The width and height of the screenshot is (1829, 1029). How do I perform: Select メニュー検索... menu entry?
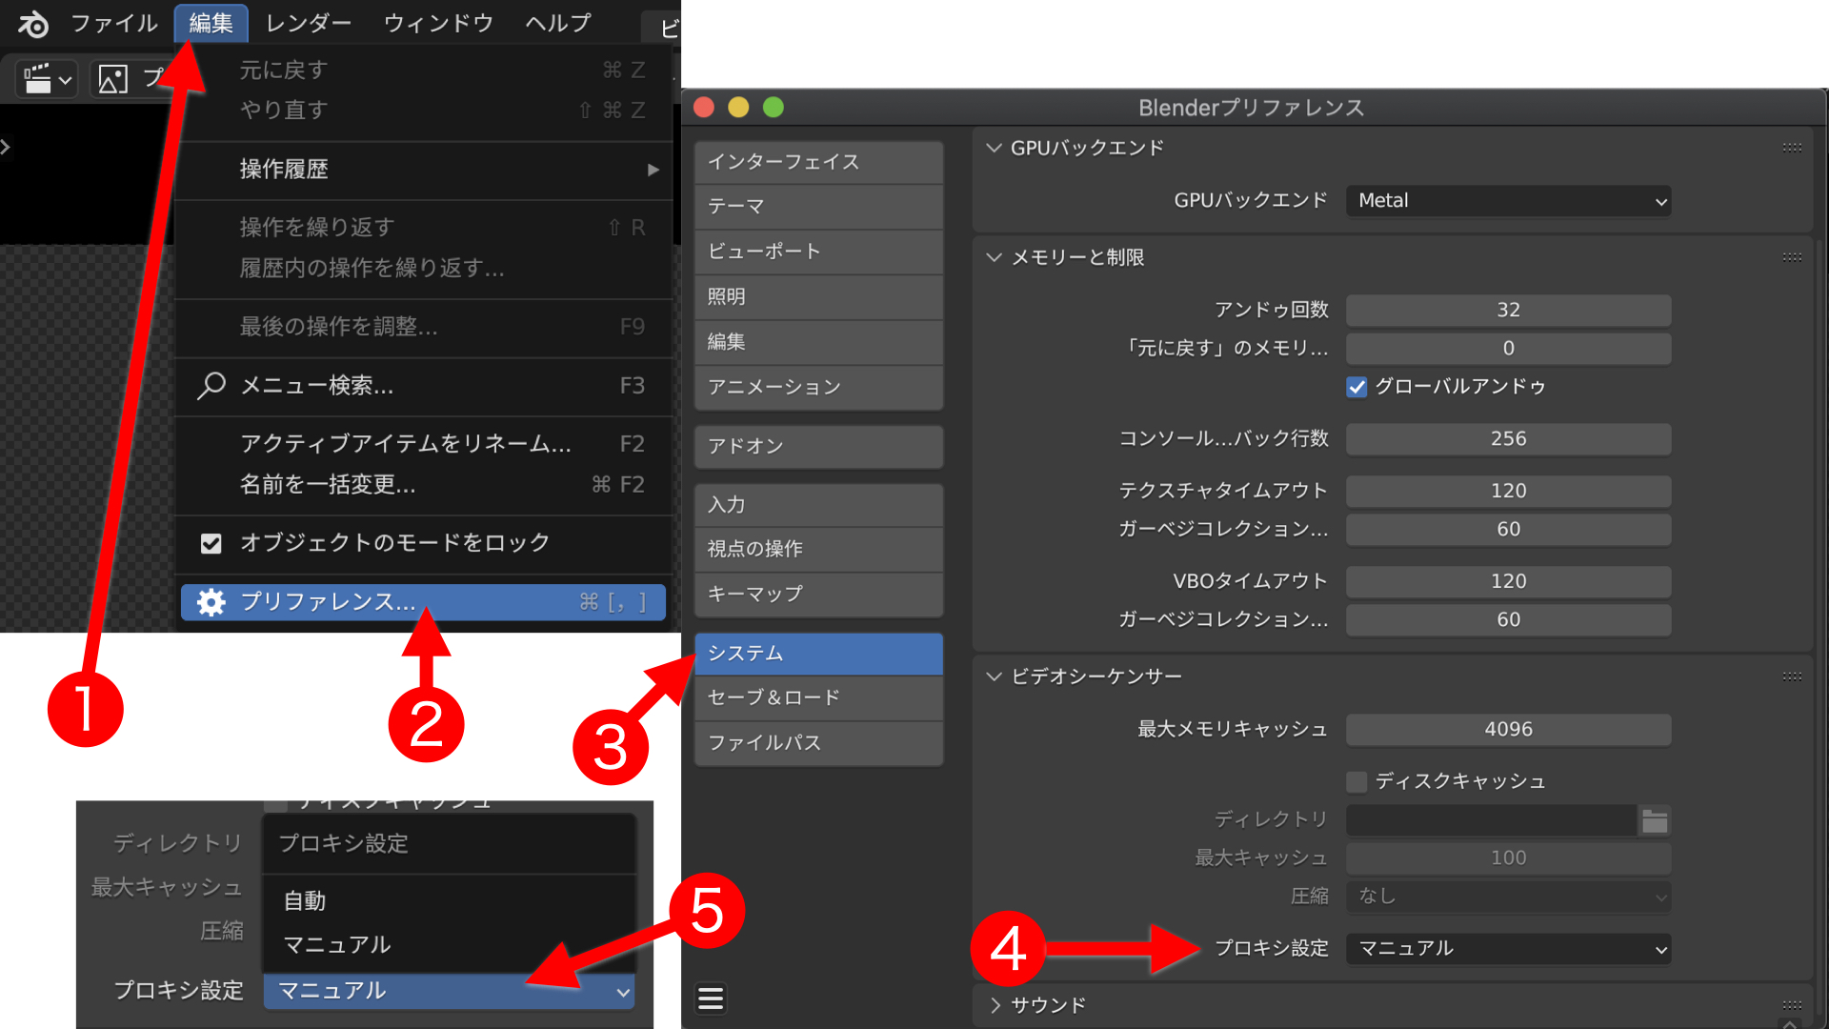pyautogui.click(x=424, y=386)
